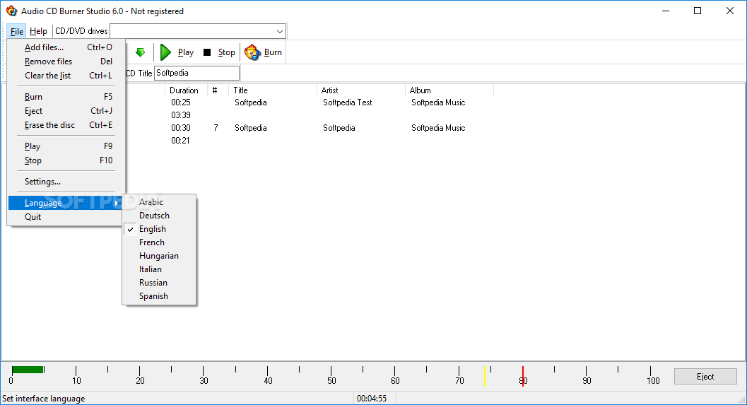Click the Artist column header
Image resolution: width=747 pixels, height=405 pixels.
(x=360, y=90)
